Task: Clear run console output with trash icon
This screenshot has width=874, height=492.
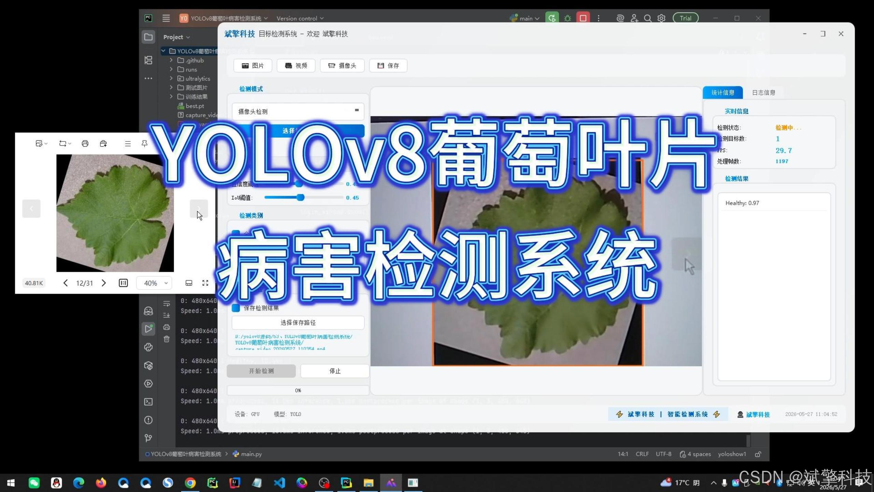Action: click(x=167, y=339)
